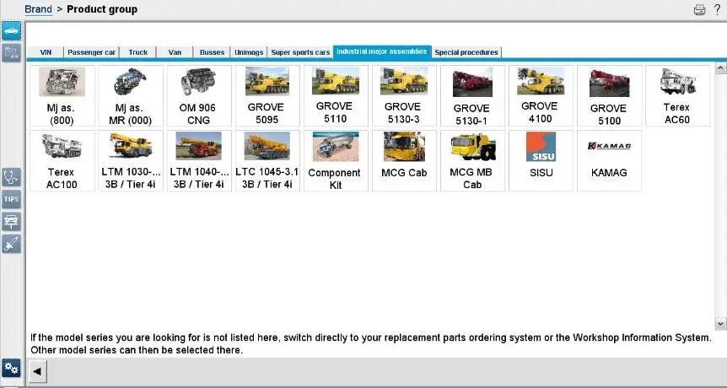Select Industrial major assemblies tab
Viewport: 727px width, 388px height.
pyautogui.click(x=381, y=51)
